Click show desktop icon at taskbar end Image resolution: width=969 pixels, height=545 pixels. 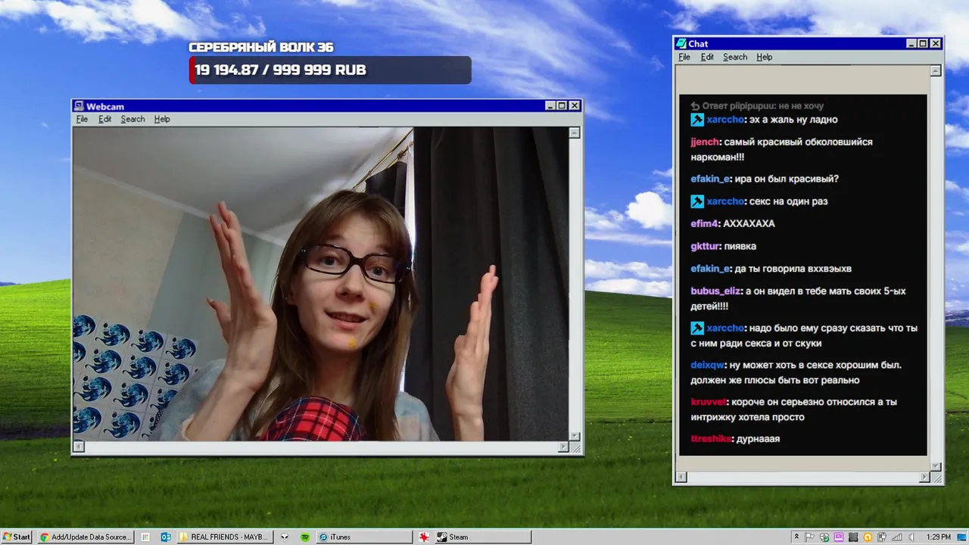[x=961, y=537]
